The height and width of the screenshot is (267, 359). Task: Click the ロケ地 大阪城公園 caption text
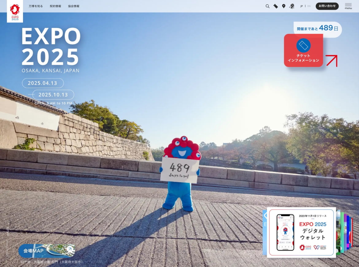[52, 262]
